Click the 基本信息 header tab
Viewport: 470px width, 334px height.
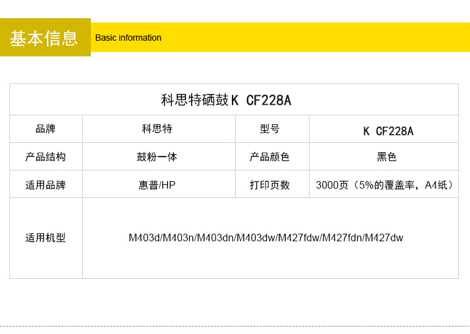tap(44, 38)
